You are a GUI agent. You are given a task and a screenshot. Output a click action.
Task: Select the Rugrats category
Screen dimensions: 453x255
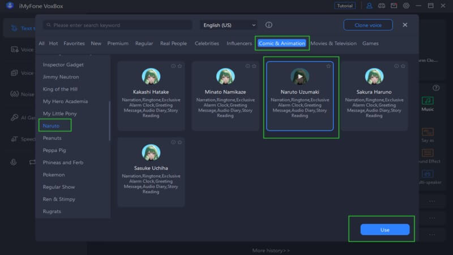point(52,211)
